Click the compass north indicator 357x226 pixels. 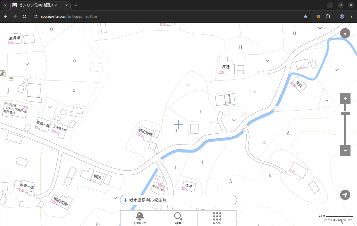pyautogui.click(x=345, y=33)
